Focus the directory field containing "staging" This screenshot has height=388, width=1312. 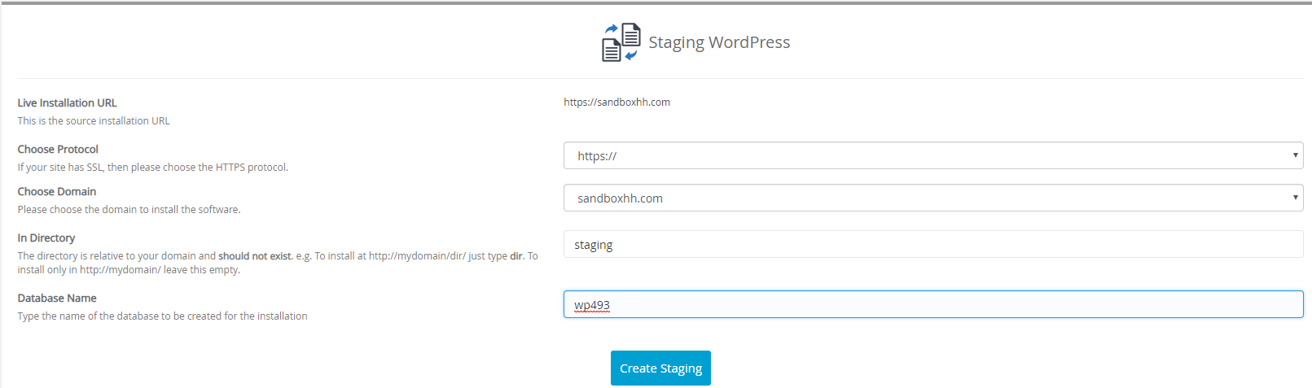coord(932,244)
